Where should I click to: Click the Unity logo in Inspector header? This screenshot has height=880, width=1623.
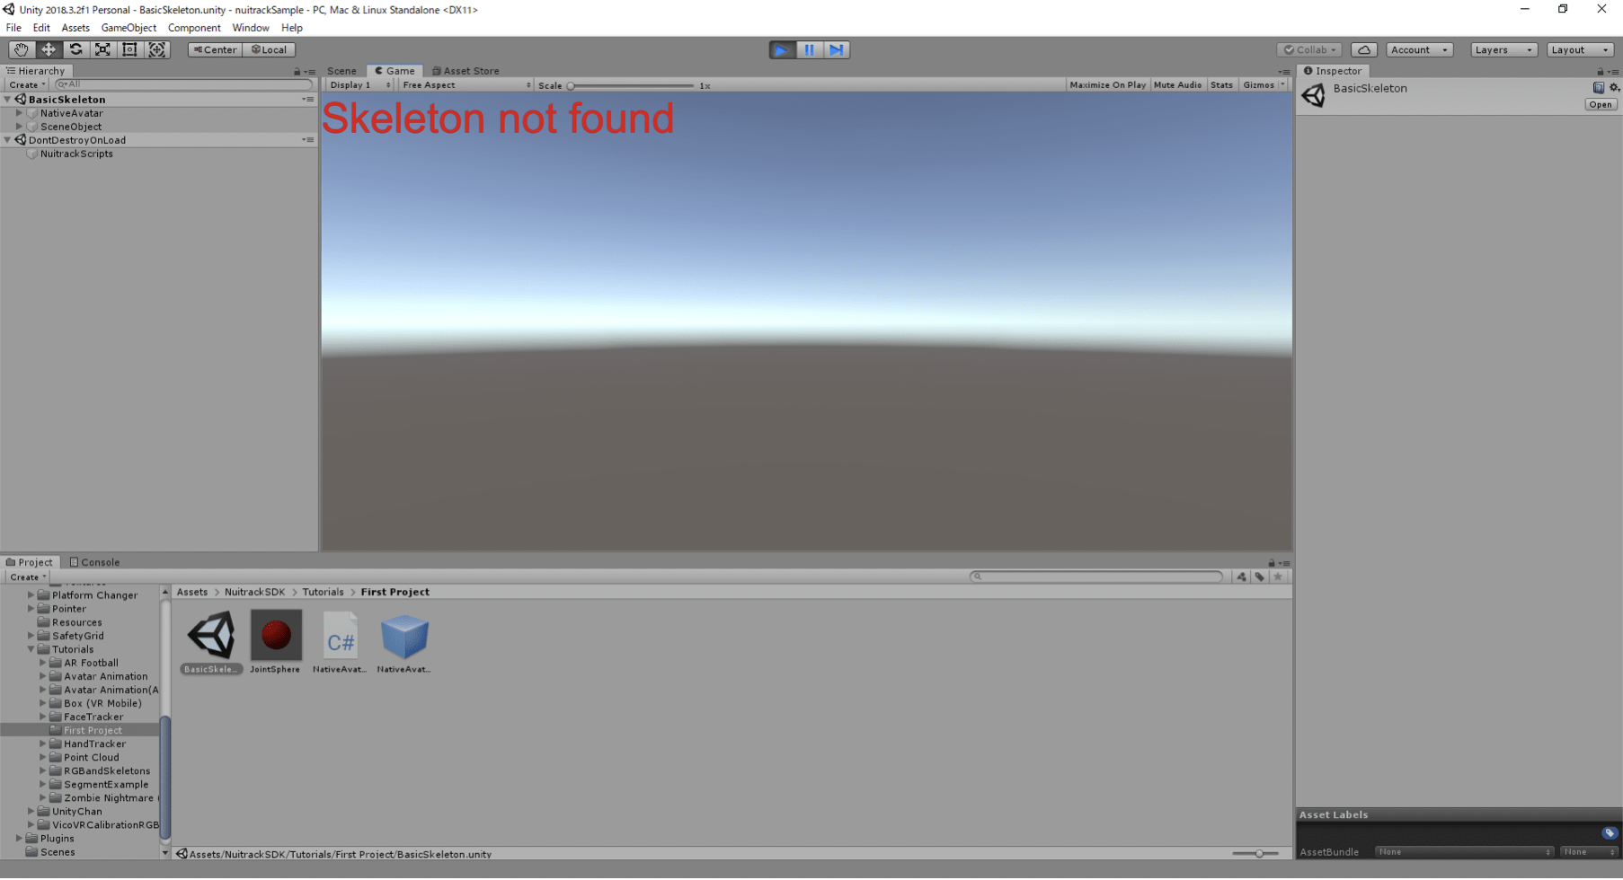(x=1314, y=95)
